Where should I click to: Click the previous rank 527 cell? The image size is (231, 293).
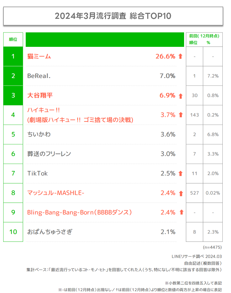click(195, 193)
